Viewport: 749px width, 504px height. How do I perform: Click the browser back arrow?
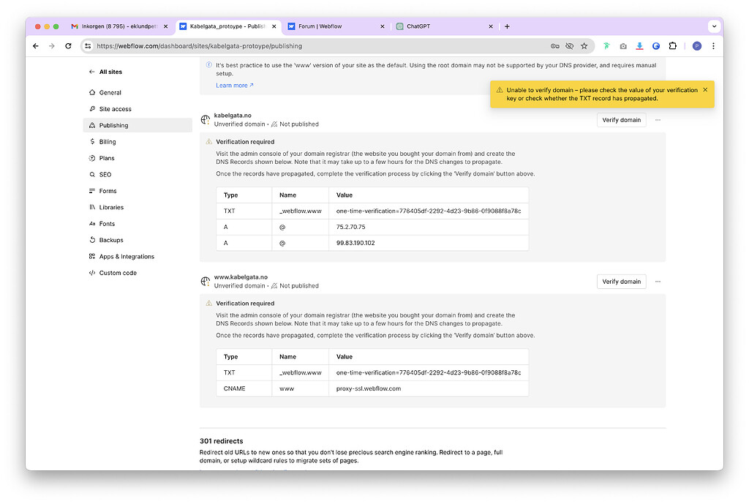click(x=35, y=46)
